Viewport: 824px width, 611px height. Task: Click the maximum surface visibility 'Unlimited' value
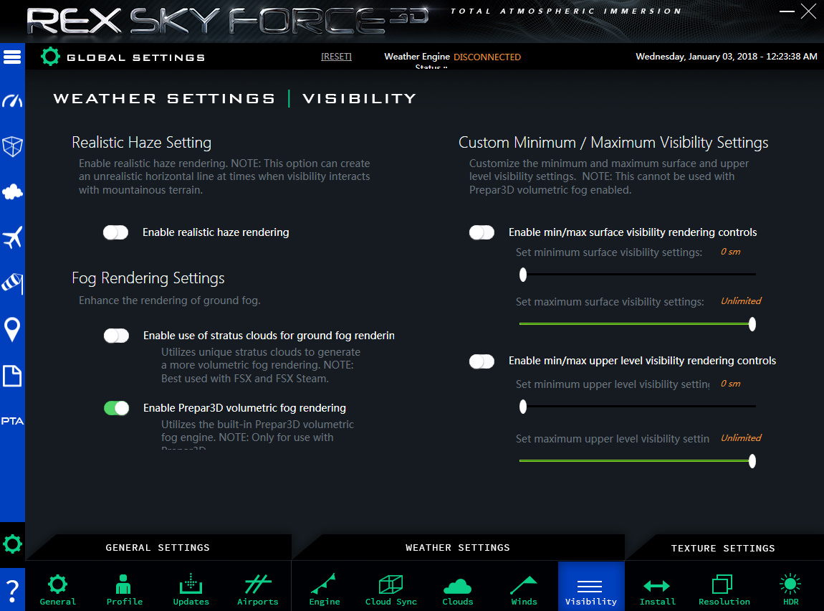(741, 300)
